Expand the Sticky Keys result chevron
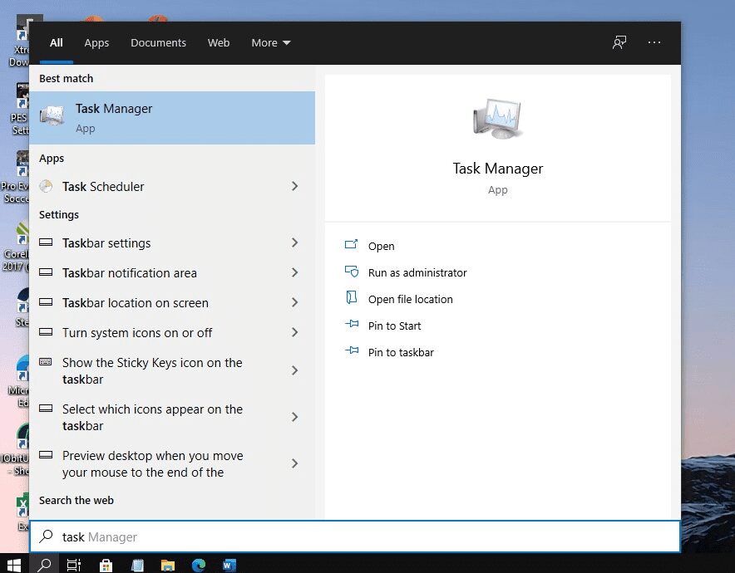This screenshot has width=735, height=573. 295,370
